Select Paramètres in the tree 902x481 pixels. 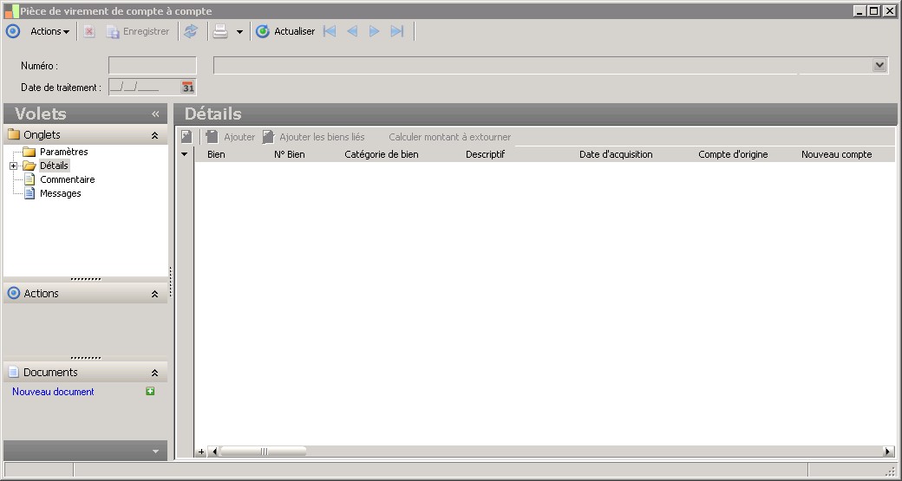[x=64, y=152]
